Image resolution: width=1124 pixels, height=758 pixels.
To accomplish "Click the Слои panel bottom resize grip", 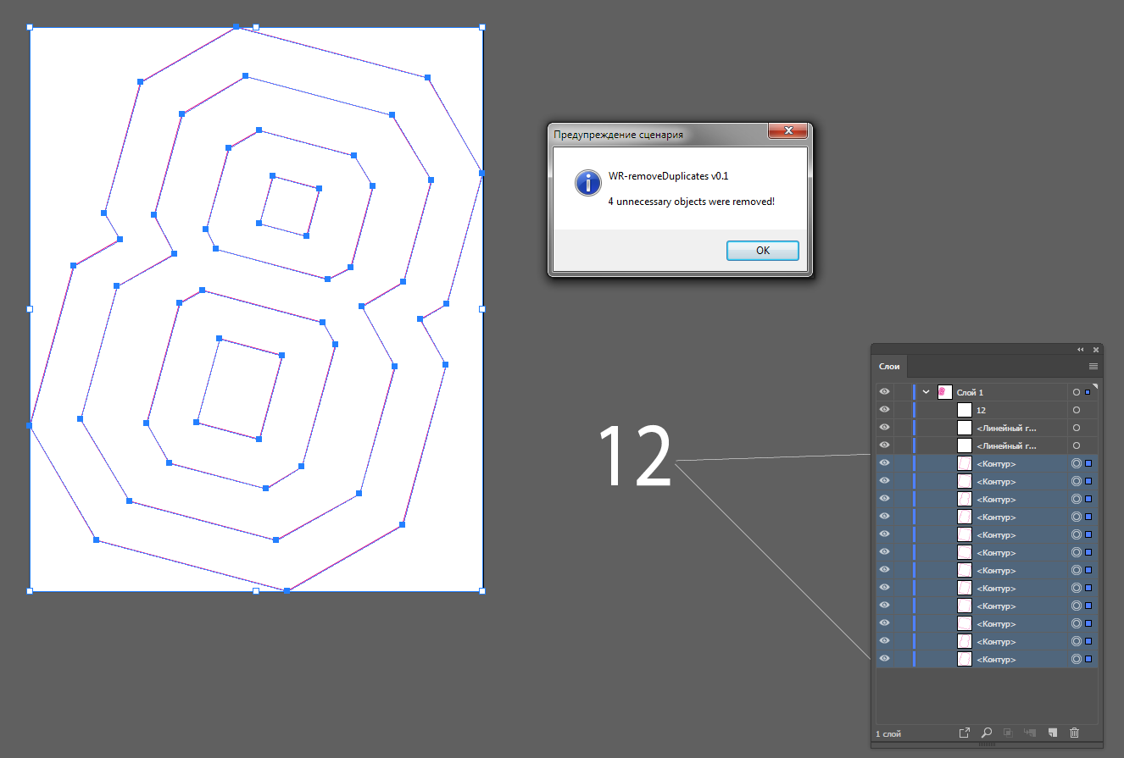I will pyautogui.click(x=988, y=745).
